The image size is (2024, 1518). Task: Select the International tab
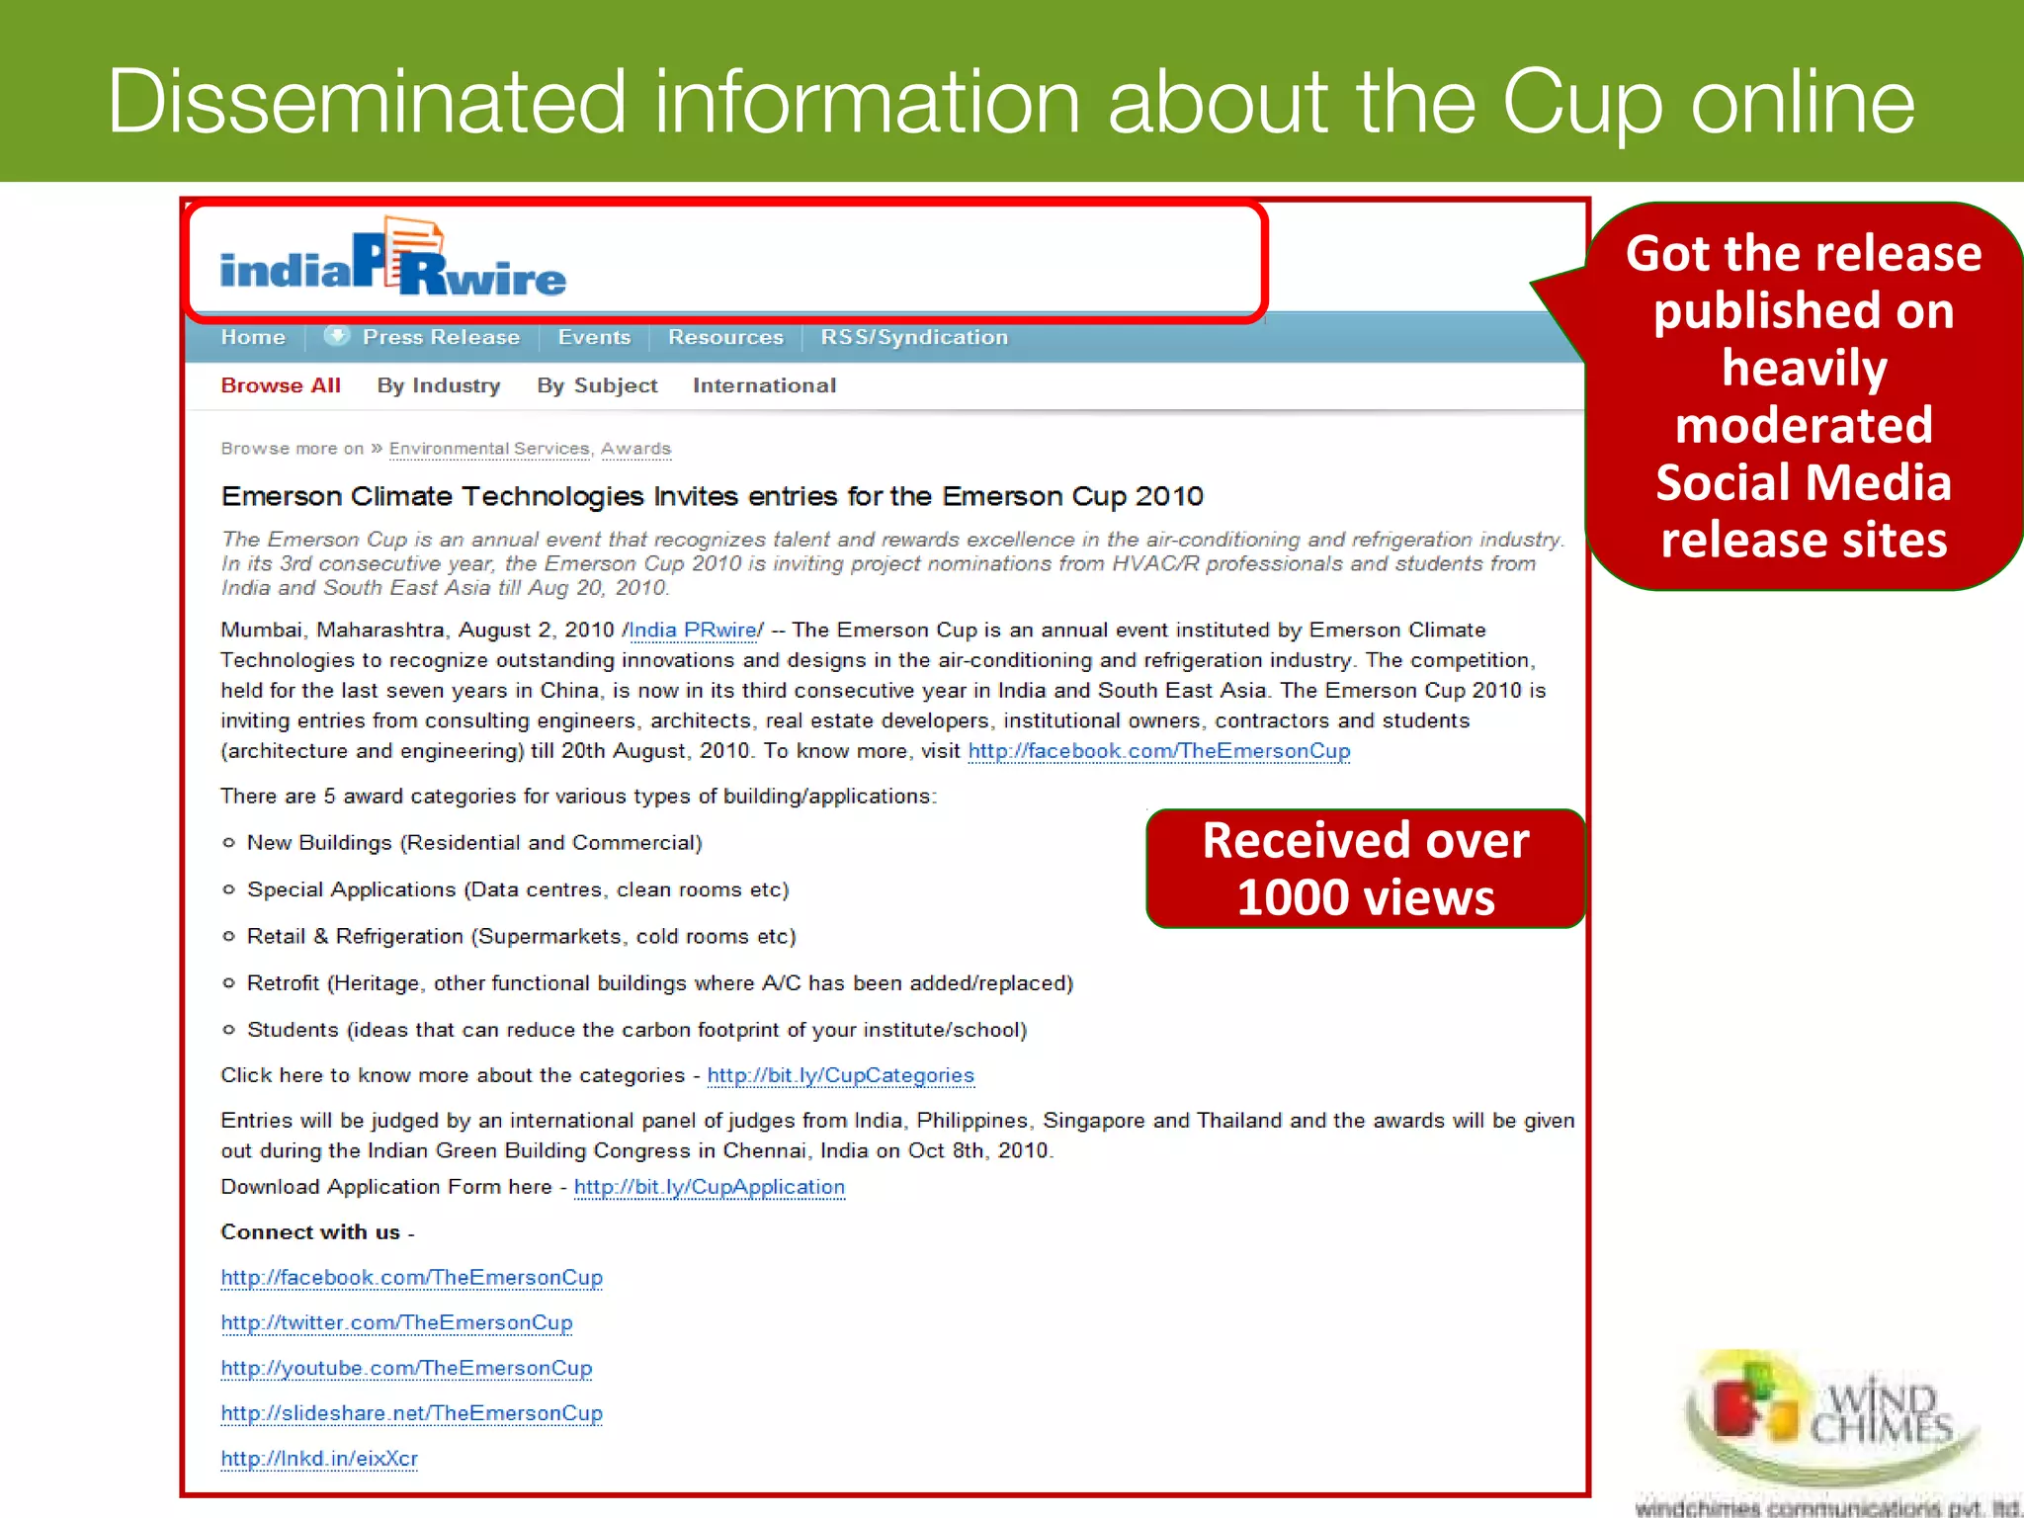click(x=764, y=386)
